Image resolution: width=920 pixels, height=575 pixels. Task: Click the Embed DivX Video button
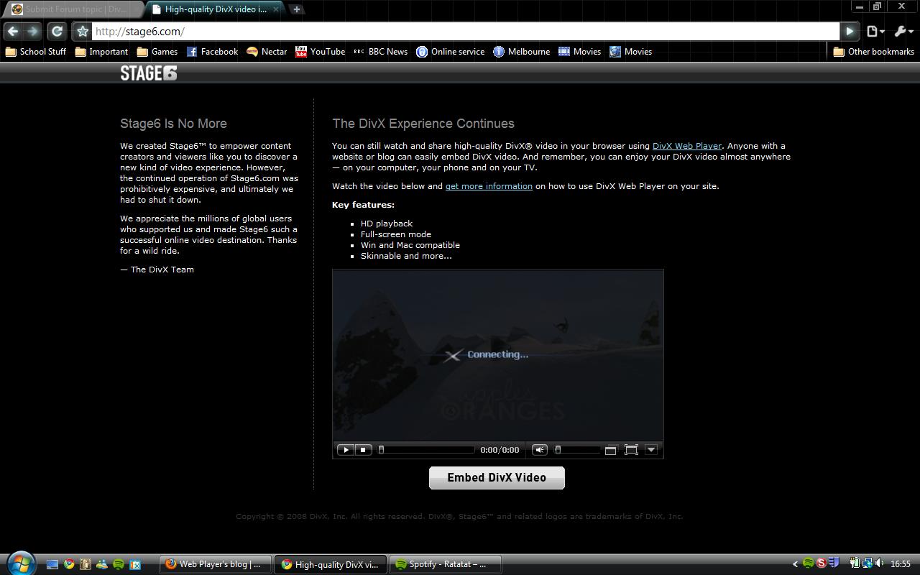pyautogui.click(x=497, y=478)
